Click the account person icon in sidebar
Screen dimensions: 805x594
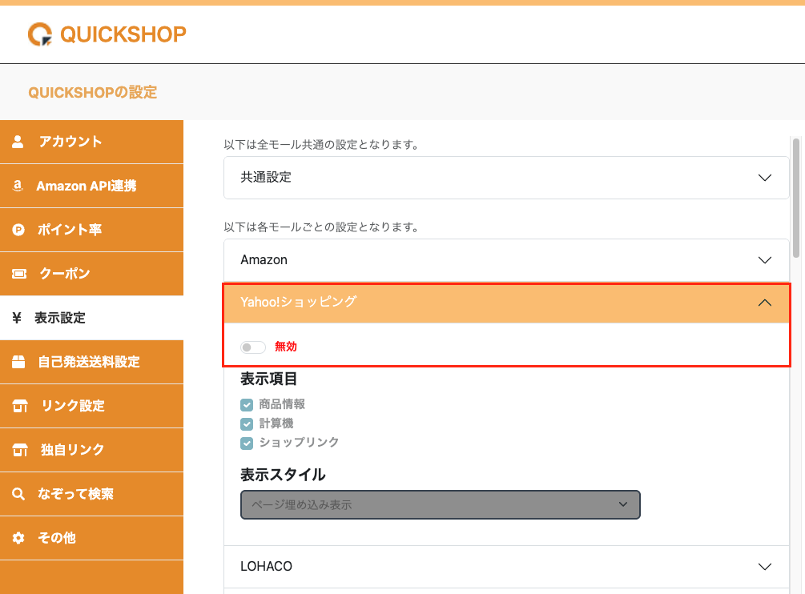pyautogui.click(x=18, y=142)
